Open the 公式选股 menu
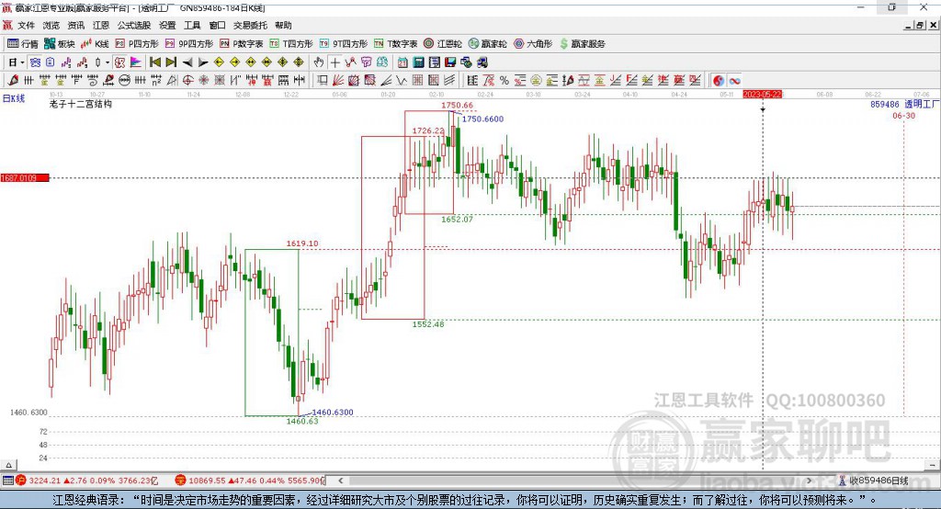The image size is (941, 509). [x=134, y=25]
